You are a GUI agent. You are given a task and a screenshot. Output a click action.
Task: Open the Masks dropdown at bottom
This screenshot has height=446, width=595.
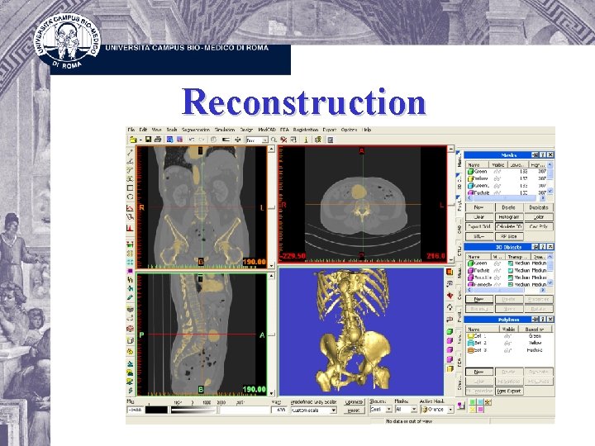pyautogui.click(x=406, y=410)
